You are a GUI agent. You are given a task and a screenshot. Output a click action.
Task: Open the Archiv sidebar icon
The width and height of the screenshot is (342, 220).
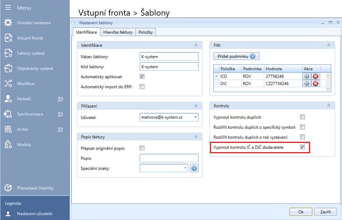pyautogui.click(x=8, y=129)
